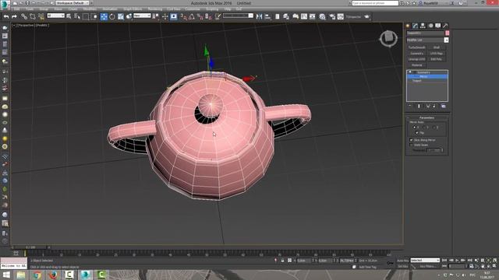Toggle the Percent Snap icon
The height and width of the screenshot is (280, 499).
click(200, 16)
